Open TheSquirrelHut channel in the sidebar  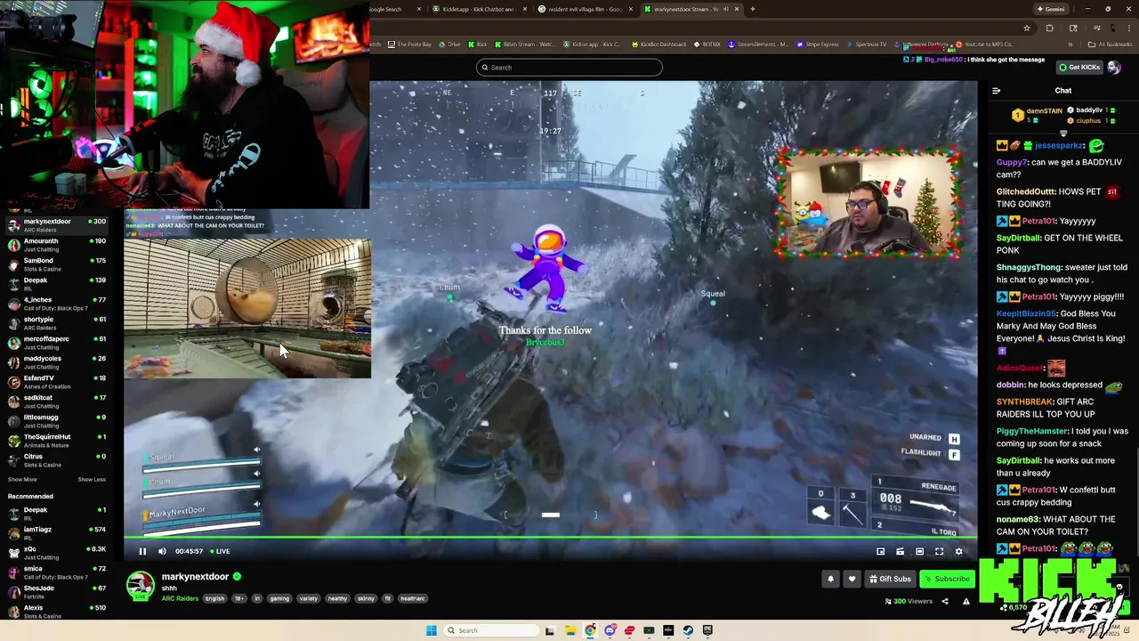point(57,441)
